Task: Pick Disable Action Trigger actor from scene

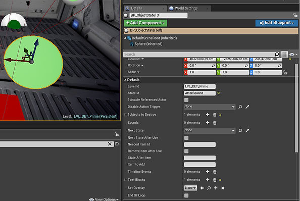Action: [x=247, y=107]
